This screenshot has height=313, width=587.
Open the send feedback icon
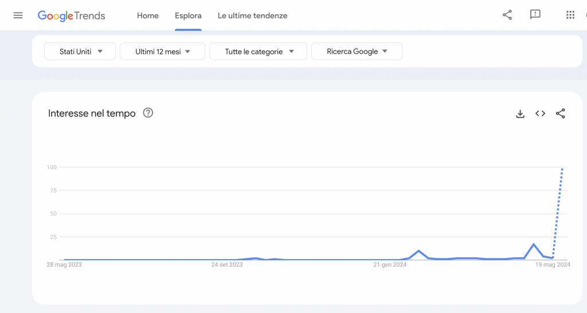point(535,14)
